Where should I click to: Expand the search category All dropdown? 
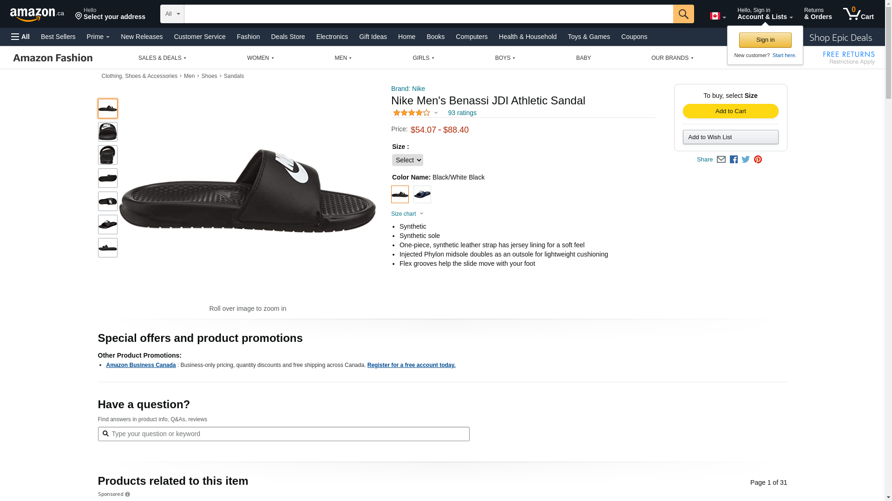coord(172,14)
